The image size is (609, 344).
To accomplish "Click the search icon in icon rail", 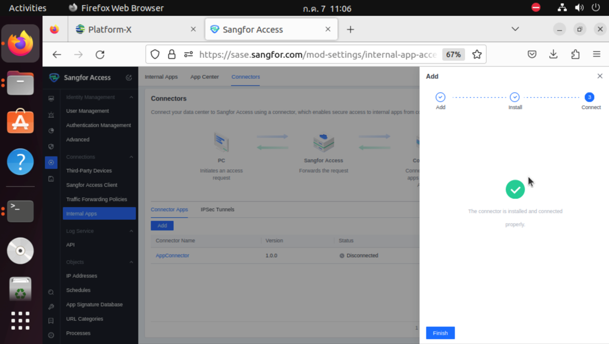I will point(51,292).
